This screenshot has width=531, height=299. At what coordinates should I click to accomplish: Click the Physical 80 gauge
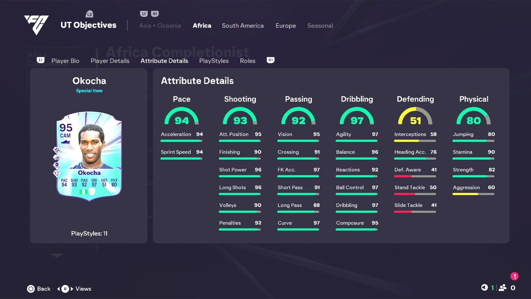[x=473, y=116]
